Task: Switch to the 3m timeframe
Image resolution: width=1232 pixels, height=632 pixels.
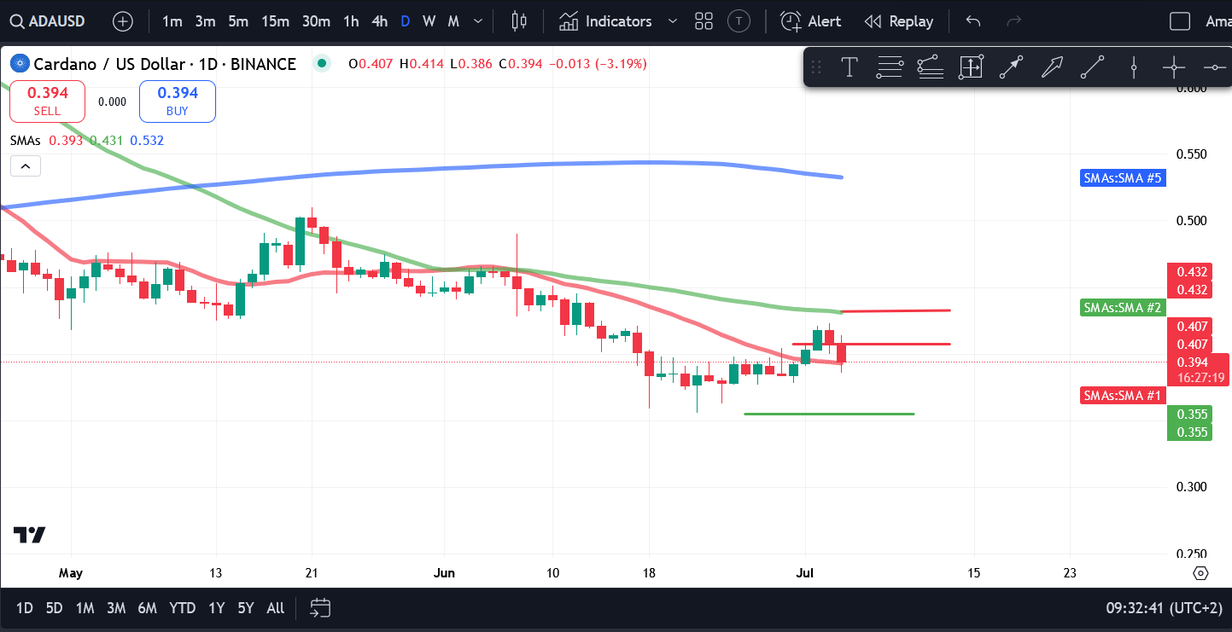Action: pyautogui.click(x=205, y=21)
